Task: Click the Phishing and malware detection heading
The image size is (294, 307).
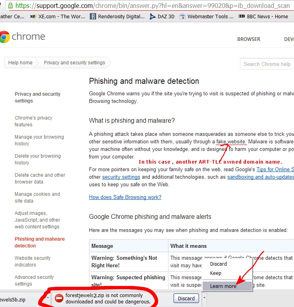Action: pyautogui.click(x=144, y=81)
